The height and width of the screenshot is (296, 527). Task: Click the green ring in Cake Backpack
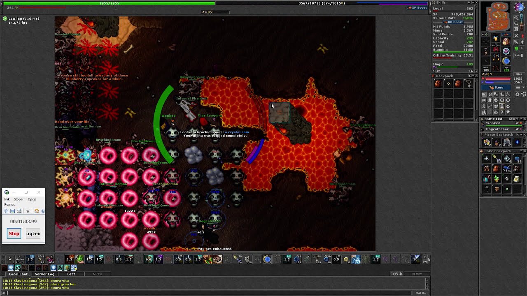click(507, 189)
